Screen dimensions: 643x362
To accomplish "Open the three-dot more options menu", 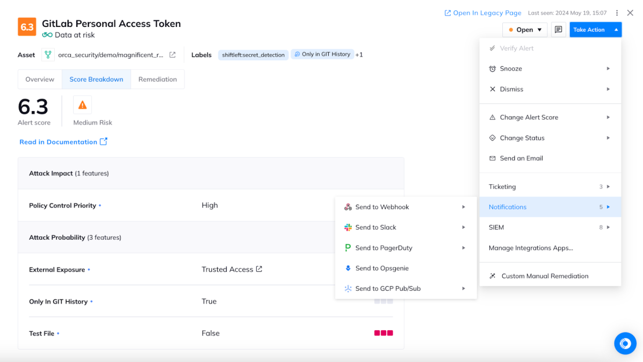I will pos(617,13).
